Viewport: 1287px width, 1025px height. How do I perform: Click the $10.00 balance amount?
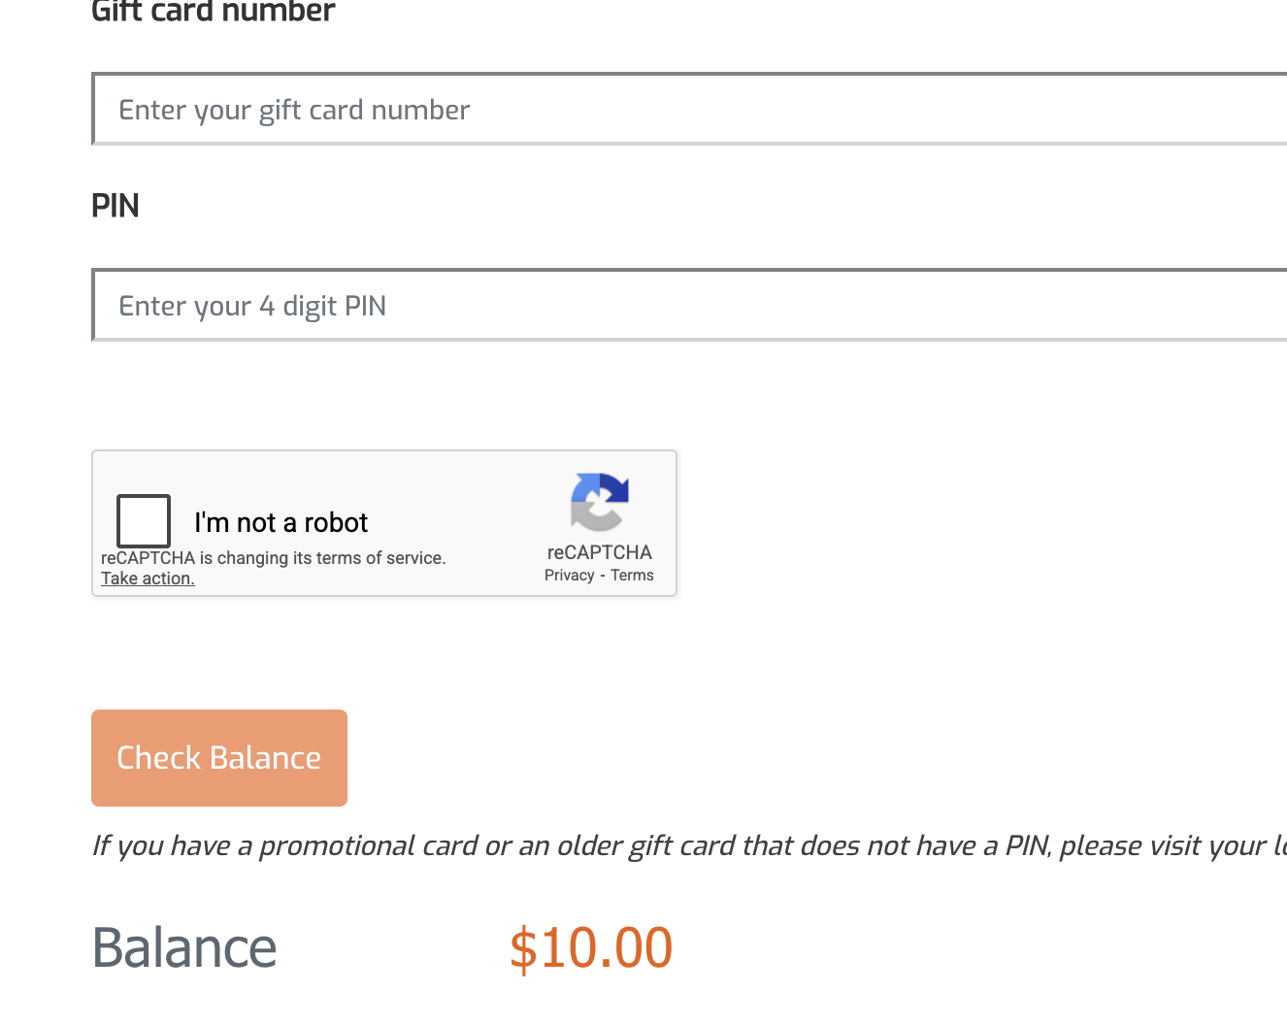click(x=591, y=947)
